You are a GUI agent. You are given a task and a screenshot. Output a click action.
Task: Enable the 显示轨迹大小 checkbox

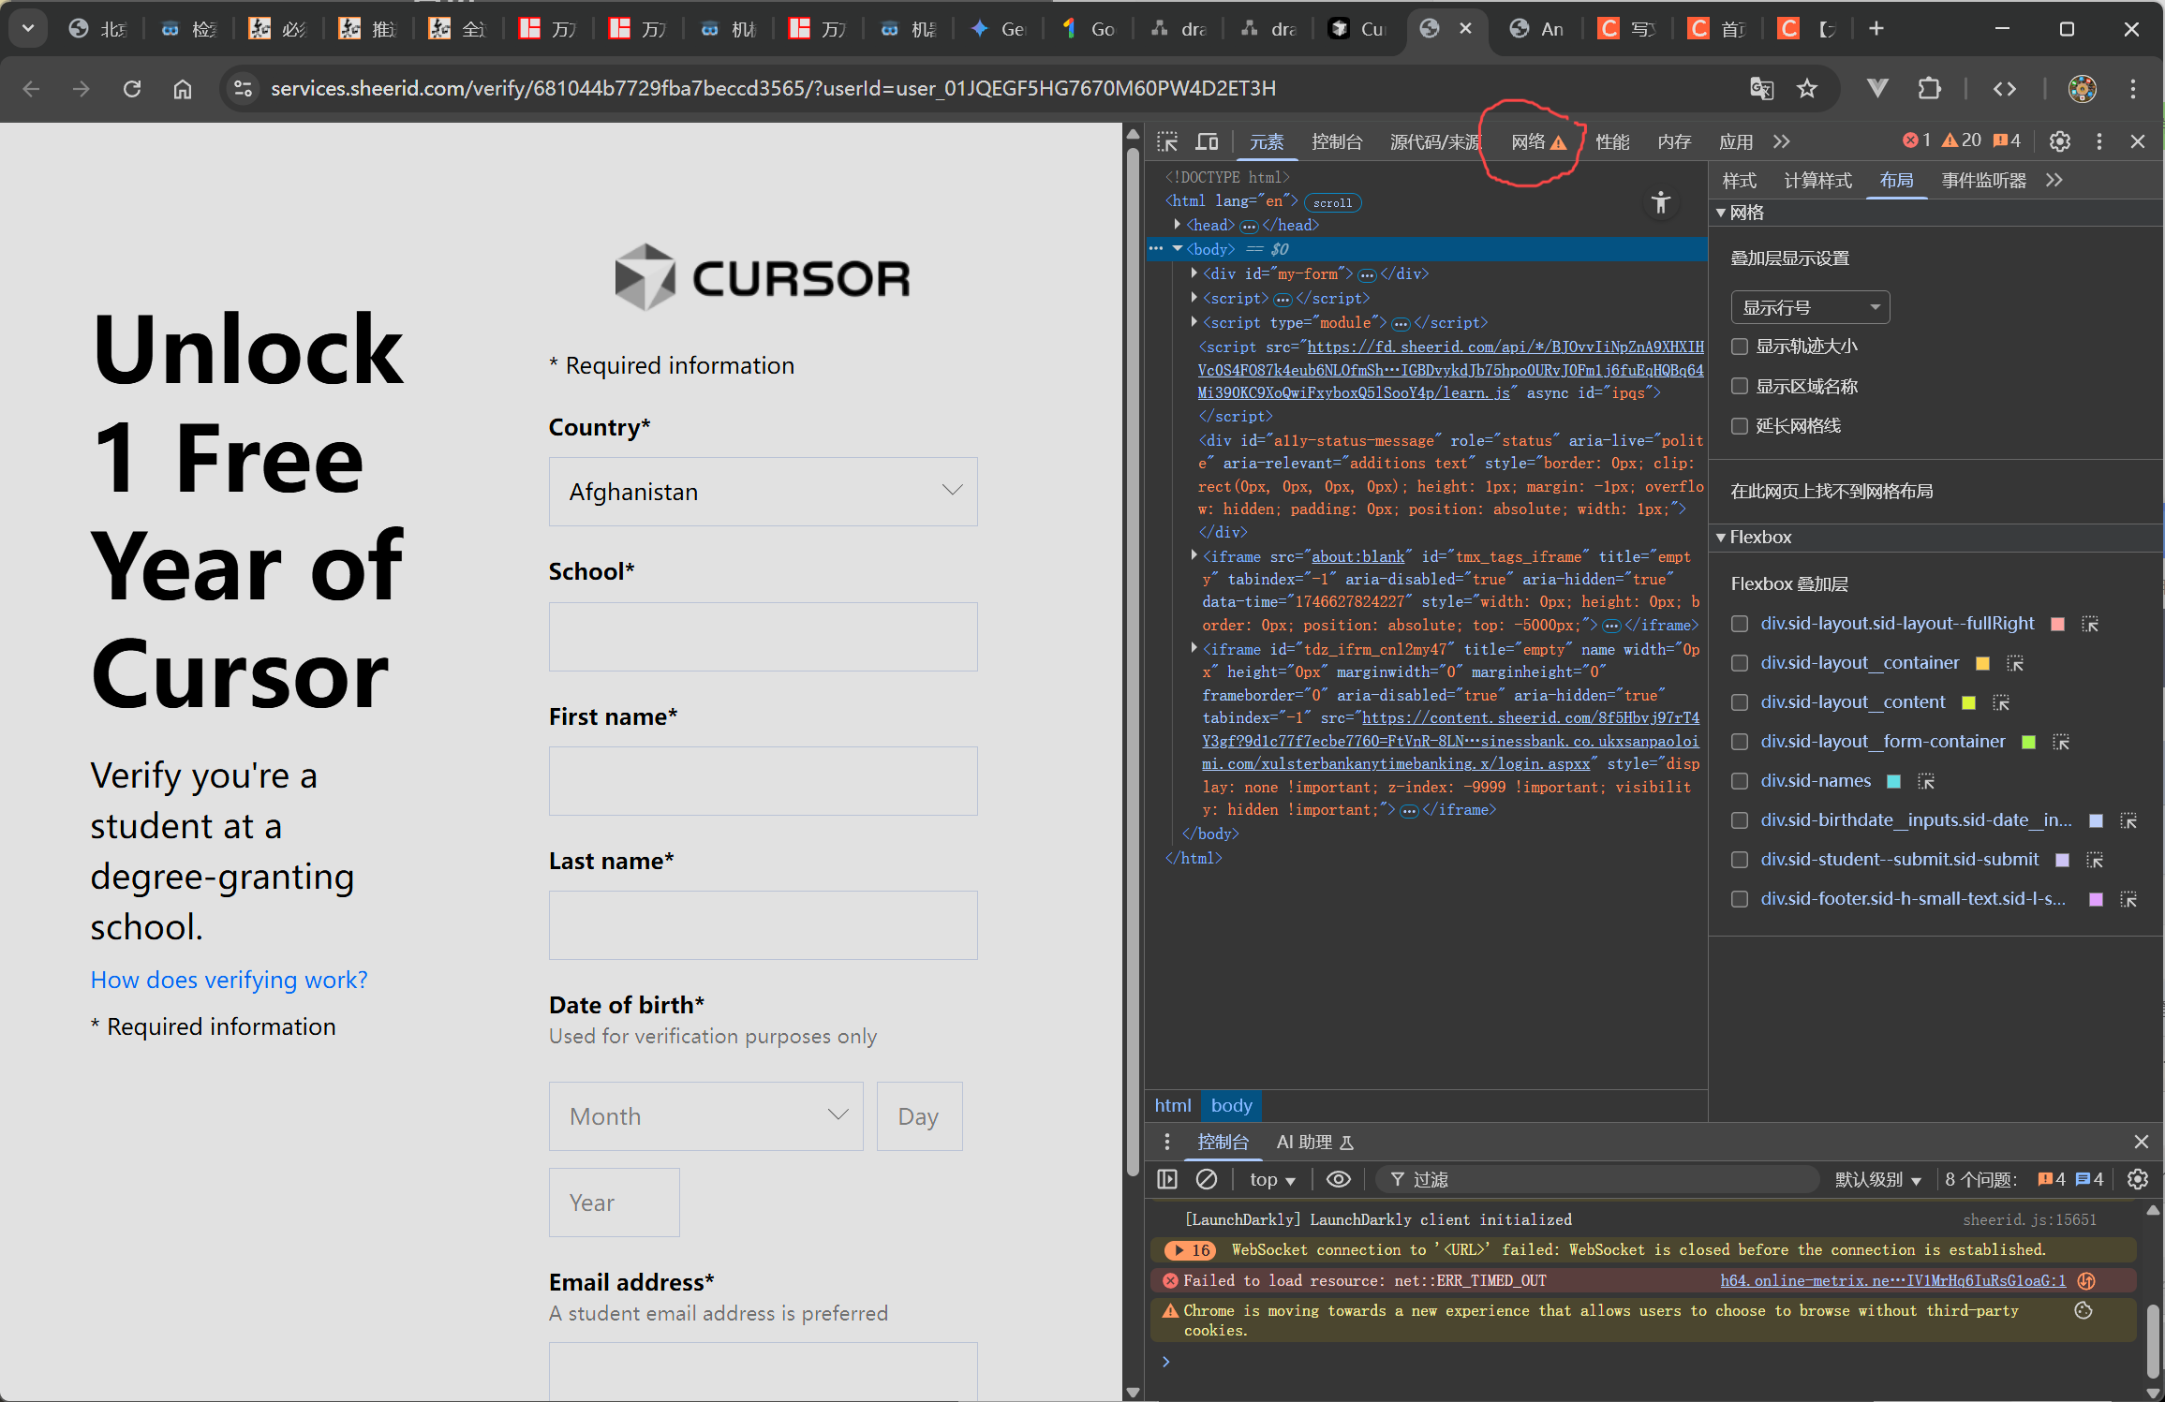(x=1740, y=347)
